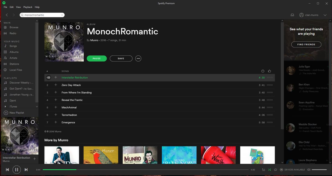Open the Help menu
This screenshot has width=332, height=176.
[37, 7]
